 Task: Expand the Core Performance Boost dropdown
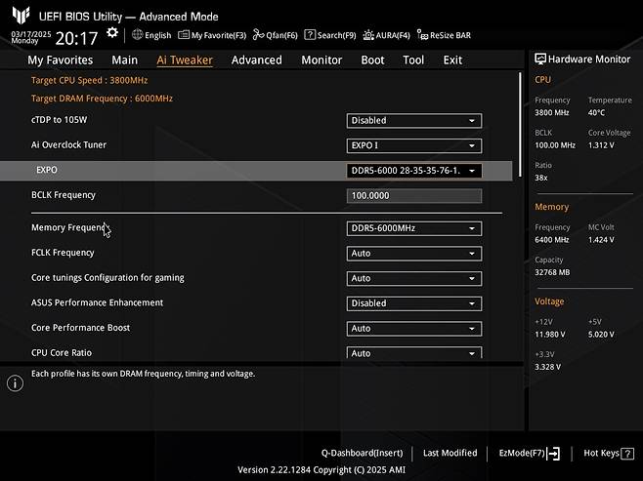pyautogui.click(x=414, y=328)
